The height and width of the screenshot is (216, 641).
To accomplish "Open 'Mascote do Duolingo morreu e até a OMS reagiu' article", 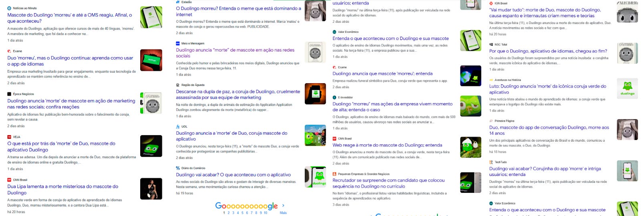I will pyautogui.click(x=70, y=18).
